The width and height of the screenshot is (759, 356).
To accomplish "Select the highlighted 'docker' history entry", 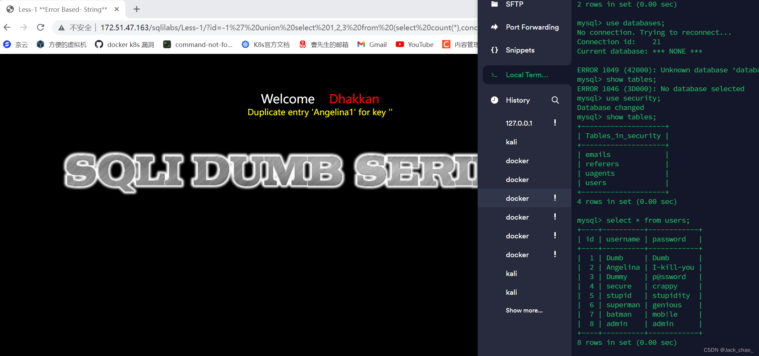I will coord(517,198).
